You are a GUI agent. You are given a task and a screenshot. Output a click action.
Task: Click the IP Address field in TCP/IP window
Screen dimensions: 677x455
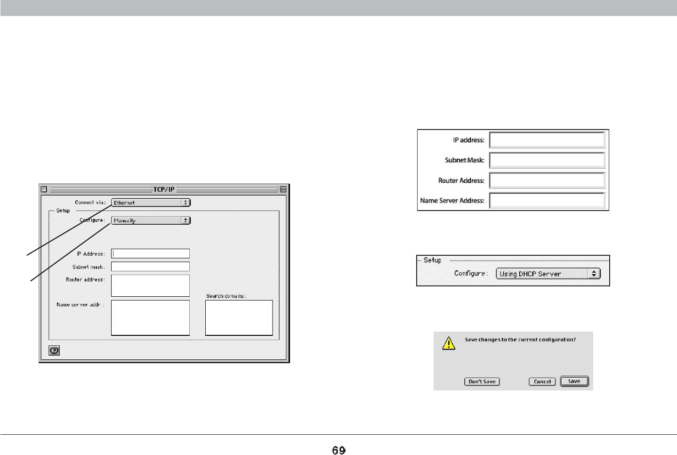tap(150, 253)
